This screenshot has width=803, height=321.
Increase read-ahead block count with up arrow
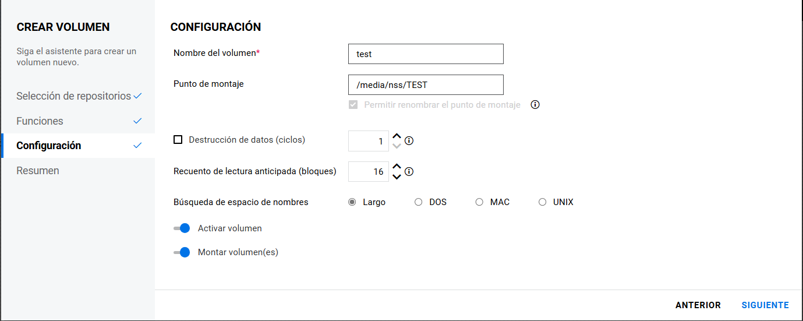pyautogui.click(x=397, y=167)
